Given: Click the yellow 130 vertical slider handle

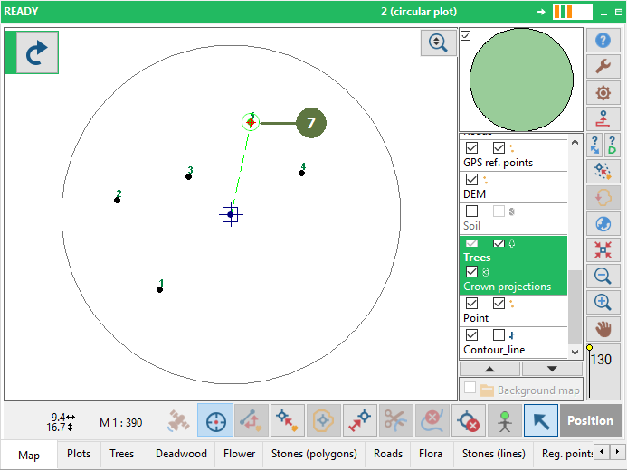Looking at the screenshot, I should click(589, 348).
